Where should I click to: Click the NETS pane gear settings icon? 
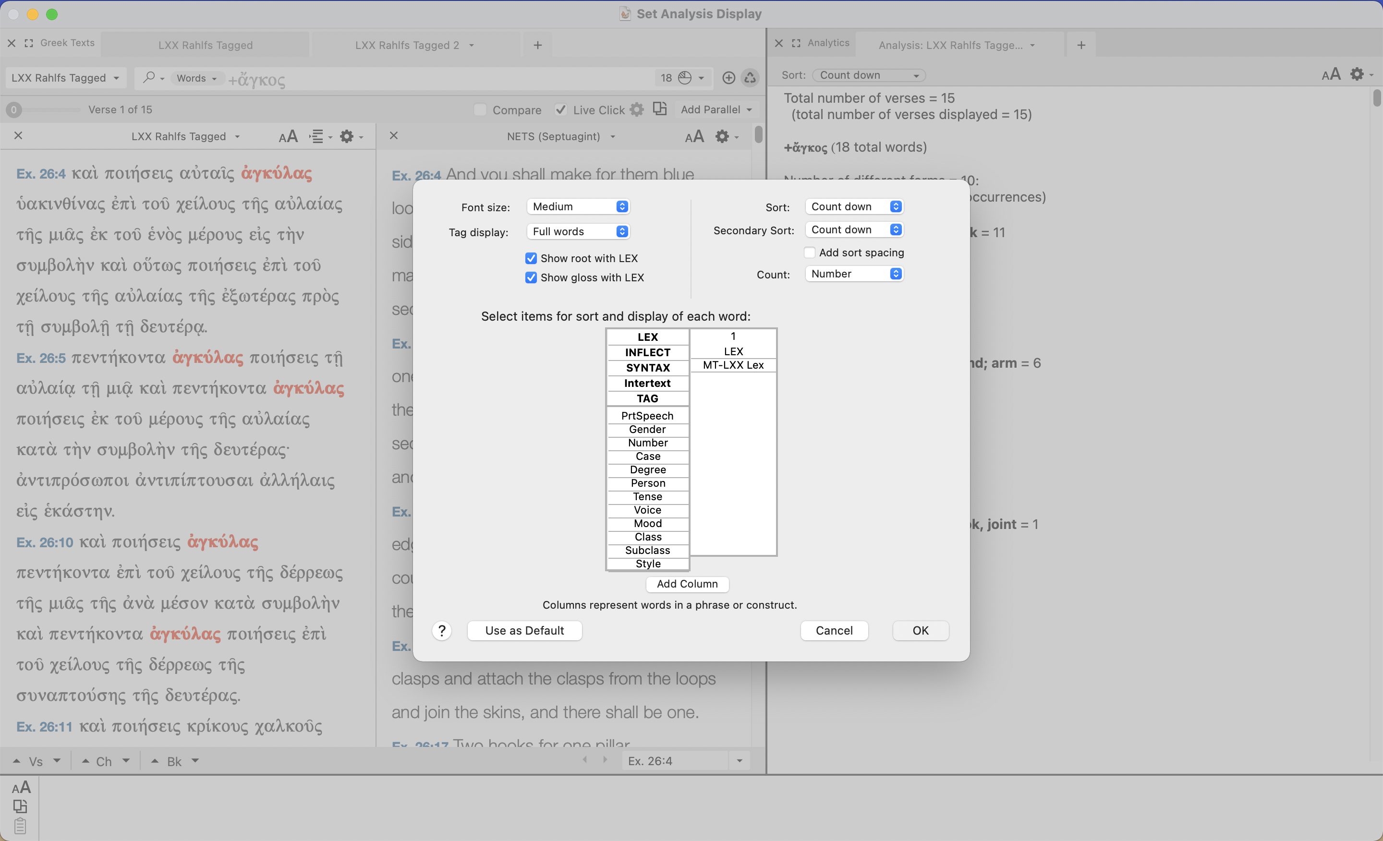tap(722, 136)
